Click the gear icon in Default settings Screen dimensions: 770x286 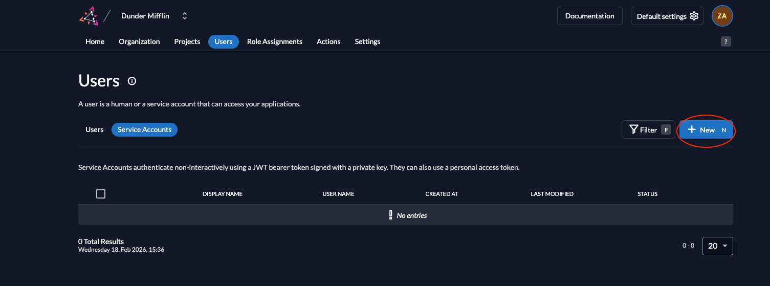tap(694, 16)
